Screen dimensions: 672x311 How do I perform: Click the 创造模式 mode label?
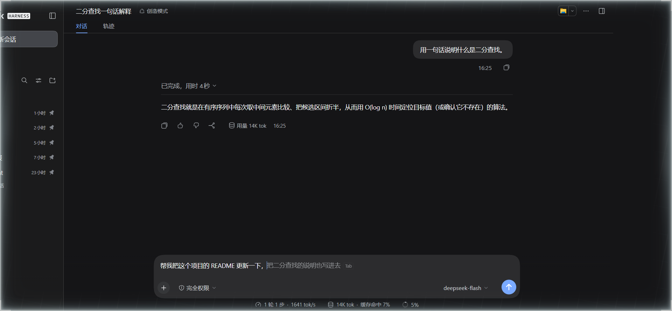154,11
